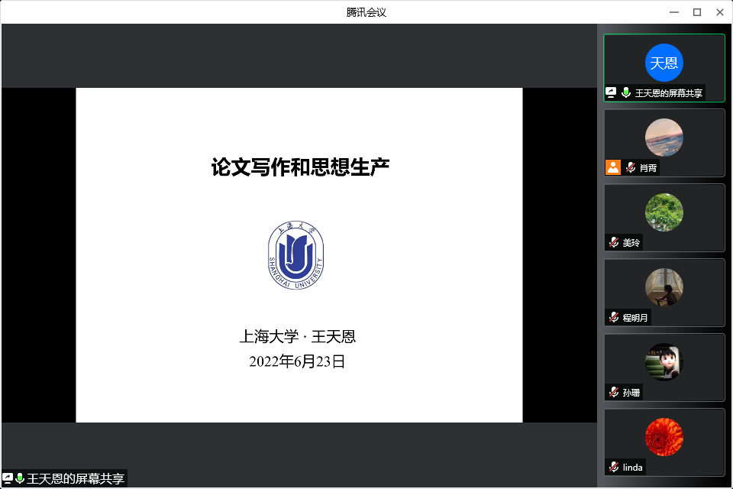This screenshot has height=489, width=733.
Task: Select linda's red flower avatar
Action: point(664,437)
